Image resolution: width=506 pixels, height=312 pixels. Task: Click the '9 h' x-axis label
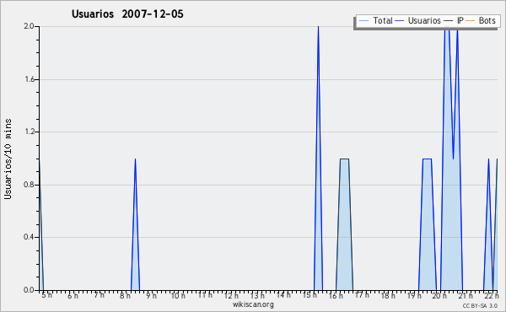coord(151,295)
